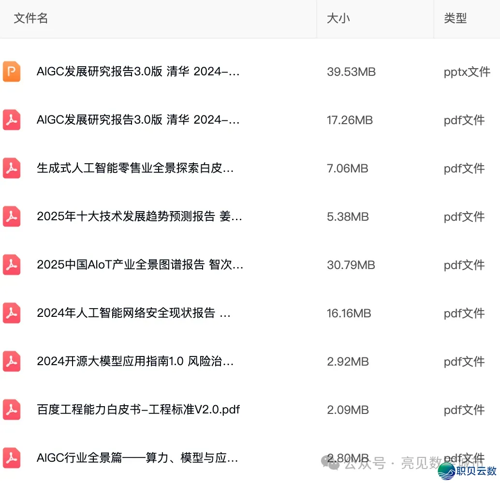Click PDF icon beside 生成式人工智能零售业 file
Screen dimensions: 500x483
(12, 168)
